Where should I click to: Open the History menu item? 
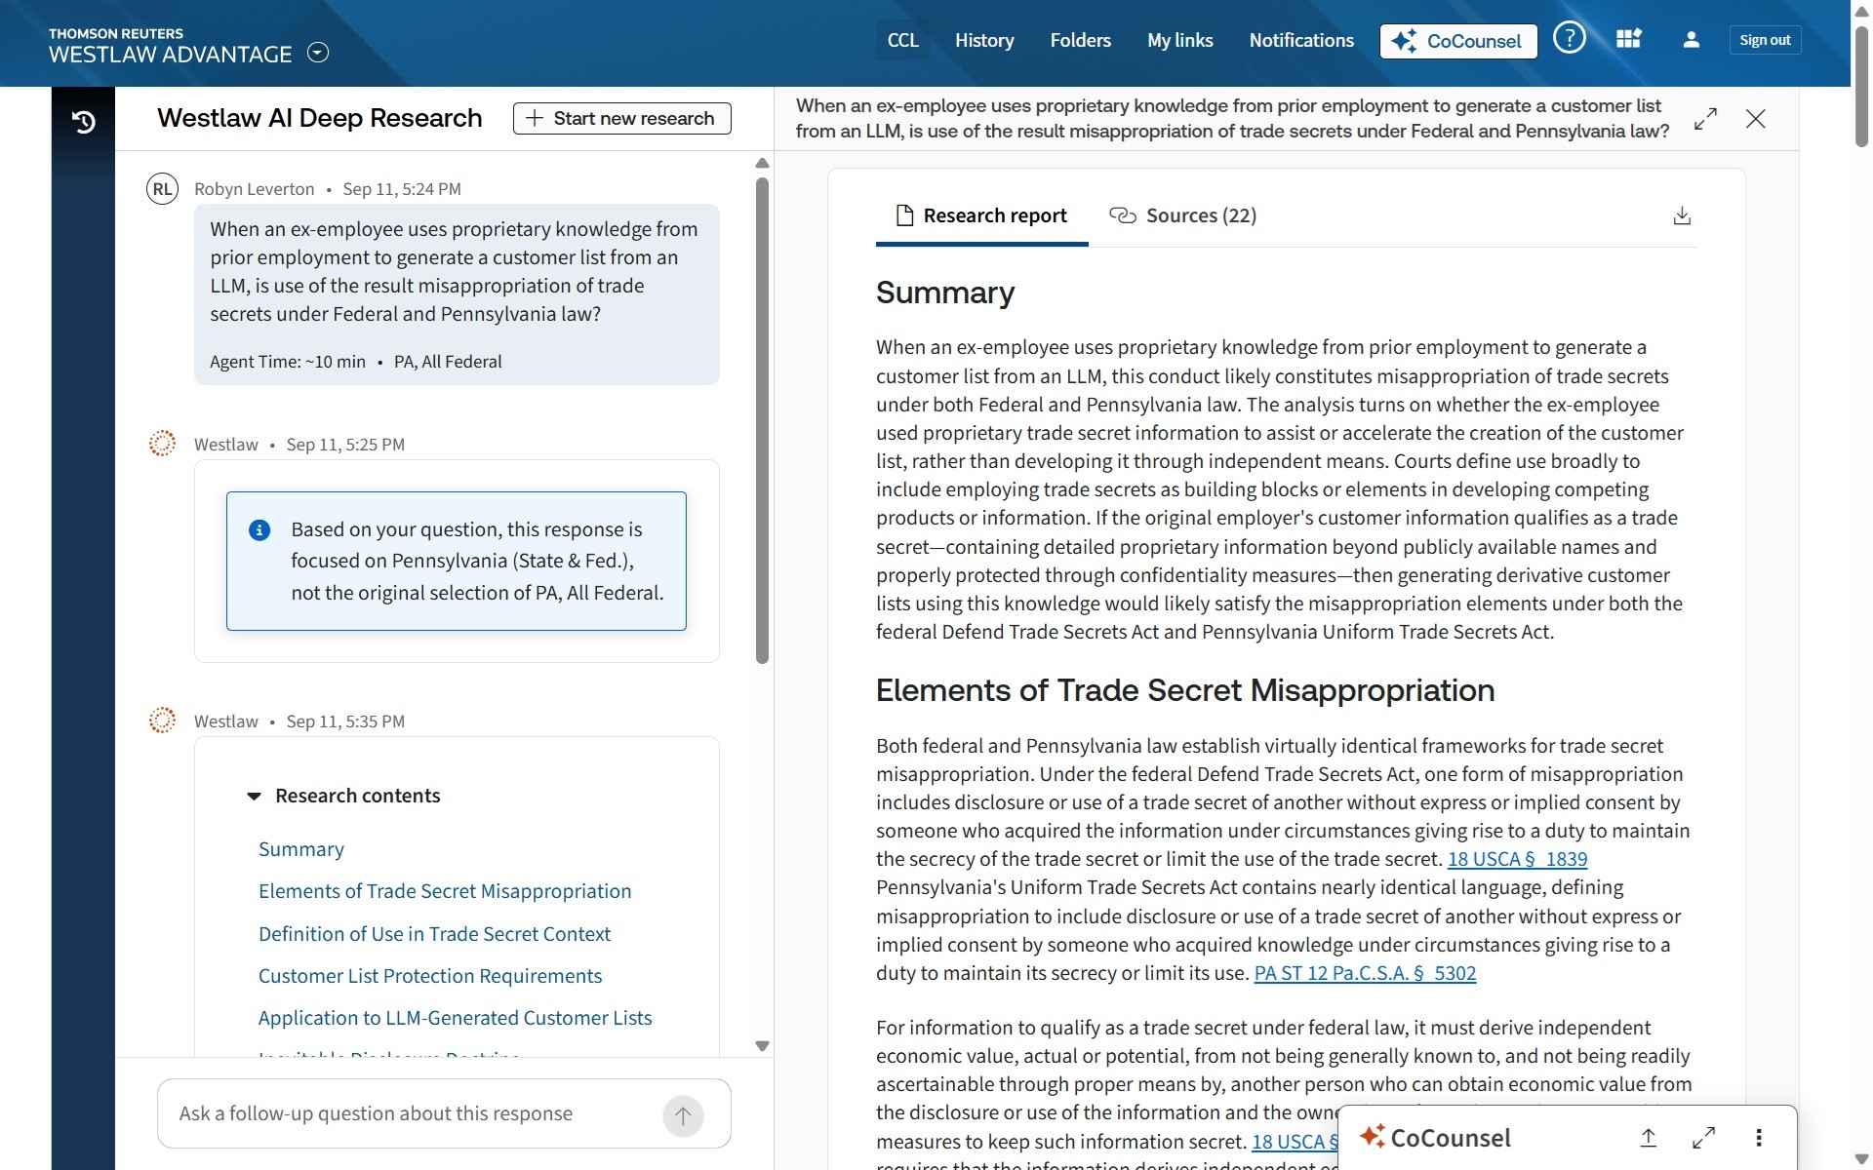(983, 41)
